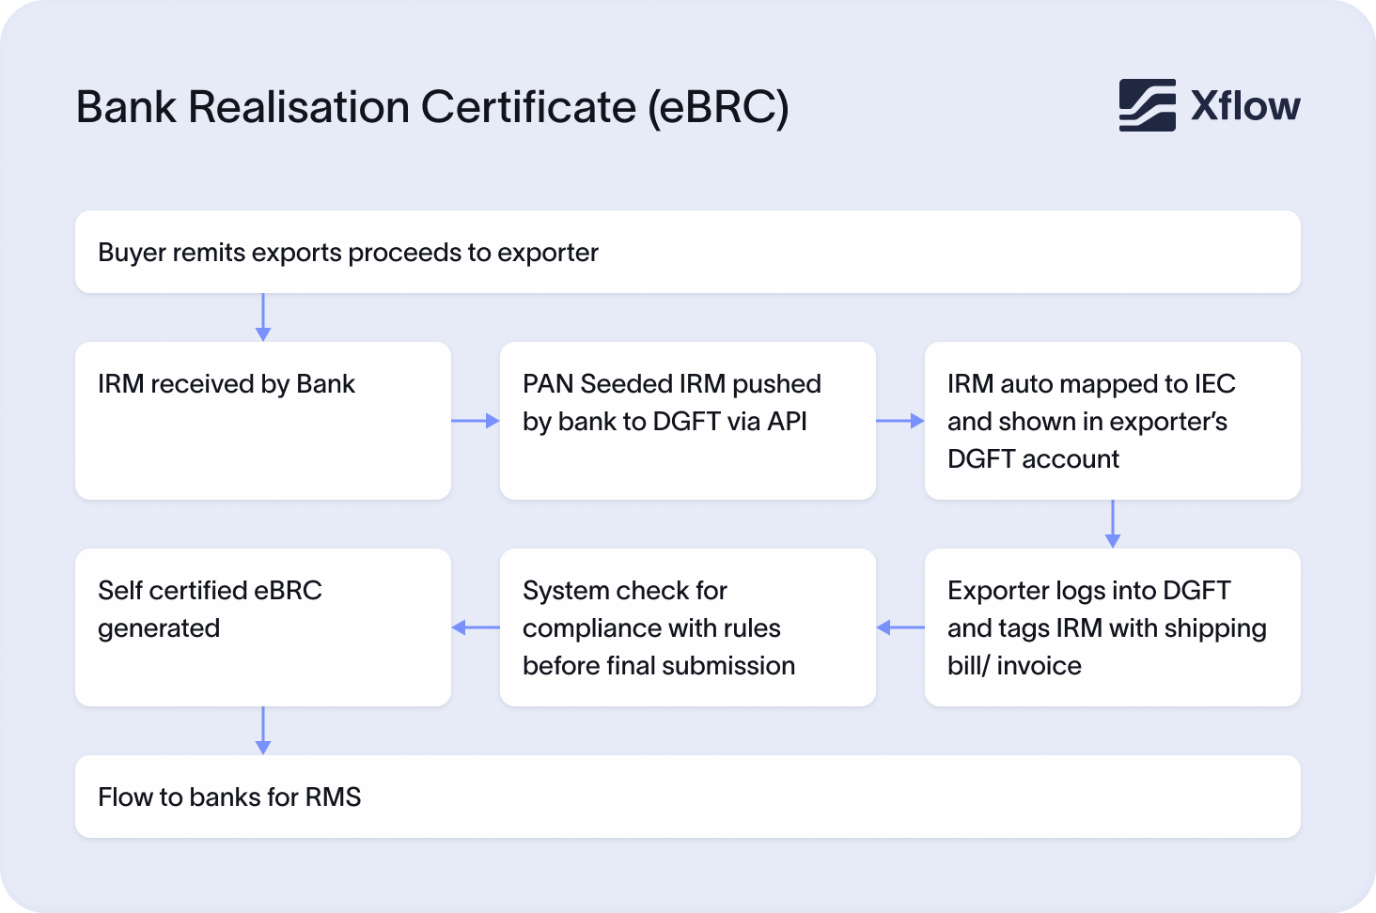Click the downward arrow above 'Exporter logs into DGFT'

pyautogui.click(x=1113, y=522)
